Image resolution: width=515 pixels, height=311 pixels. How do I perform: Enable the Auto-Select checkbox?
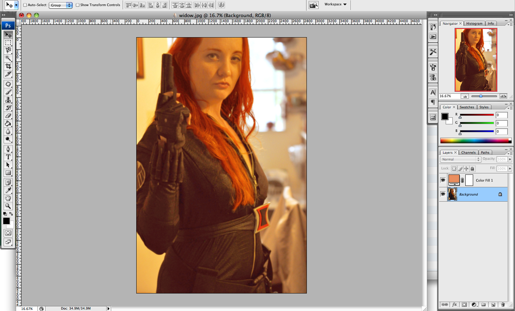tap(25, 5)
